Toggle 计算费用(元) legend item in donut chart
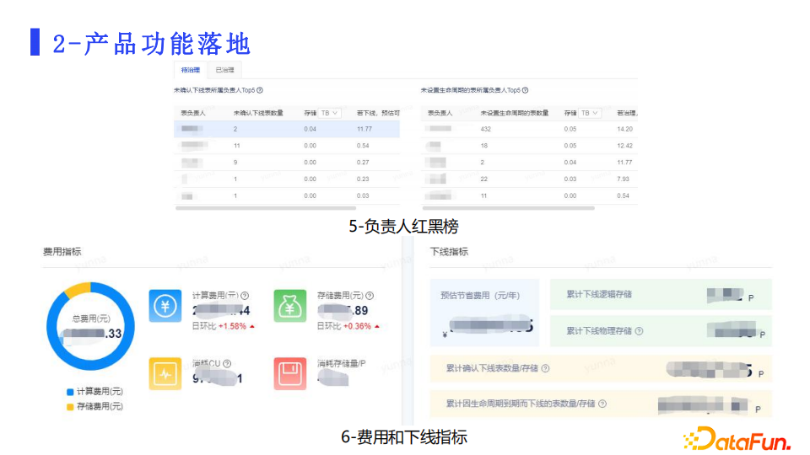 click(x=94, y=392)
